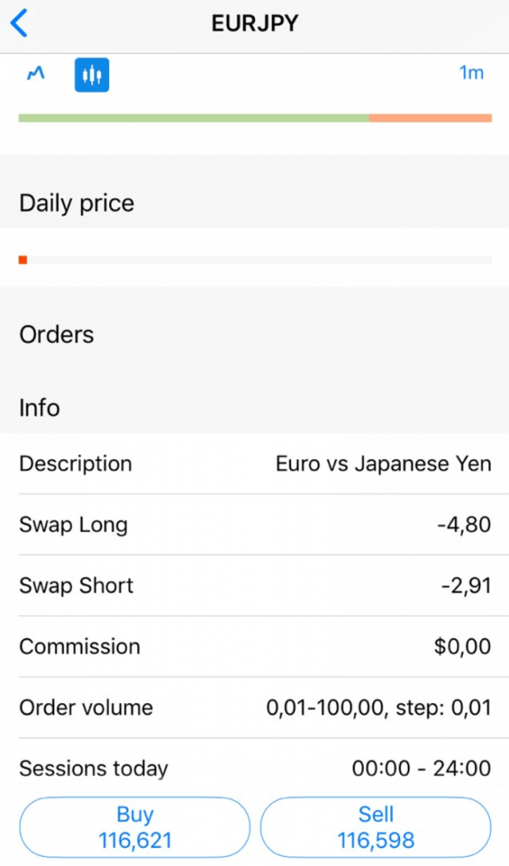Open the EURJPY title header
This screenshot has width=509, height=866.
pyautogui.click(x=254, y=22)
